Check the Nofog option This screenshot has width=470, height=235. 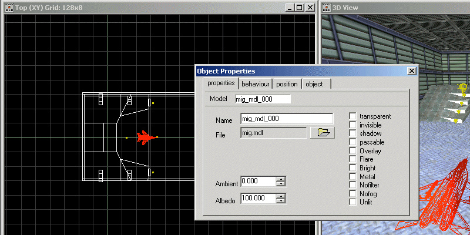[352, 193]
